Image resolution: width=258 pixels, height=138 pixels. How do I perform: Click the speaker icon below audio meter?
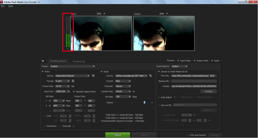coord(68,49)
